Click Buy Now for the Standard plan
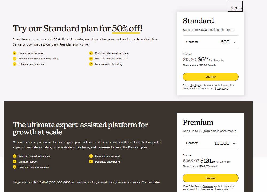The image size is (267, 192). point(210,77)
